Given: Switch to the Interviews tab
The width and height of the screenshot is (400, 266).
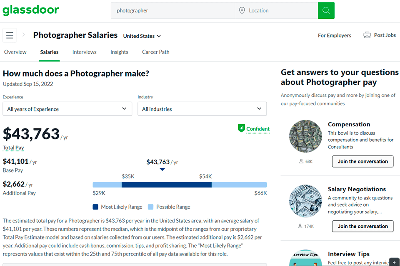Looking at the screenshot, I should point(84,52).
